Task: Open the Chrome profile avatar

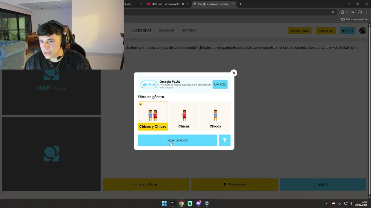Action: [360, 12]
